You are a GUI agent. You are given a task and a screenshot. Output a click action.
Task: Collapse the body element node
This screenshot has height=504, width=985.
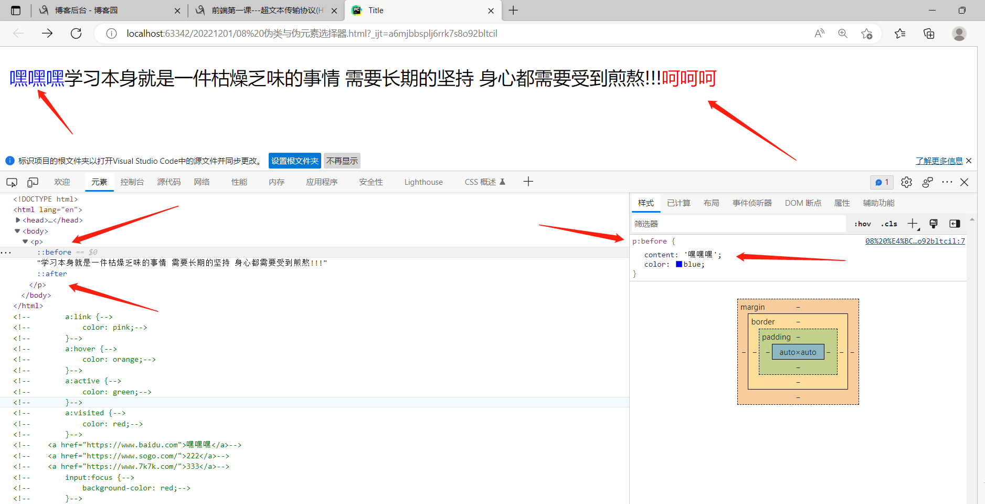(x=17, y=231)
